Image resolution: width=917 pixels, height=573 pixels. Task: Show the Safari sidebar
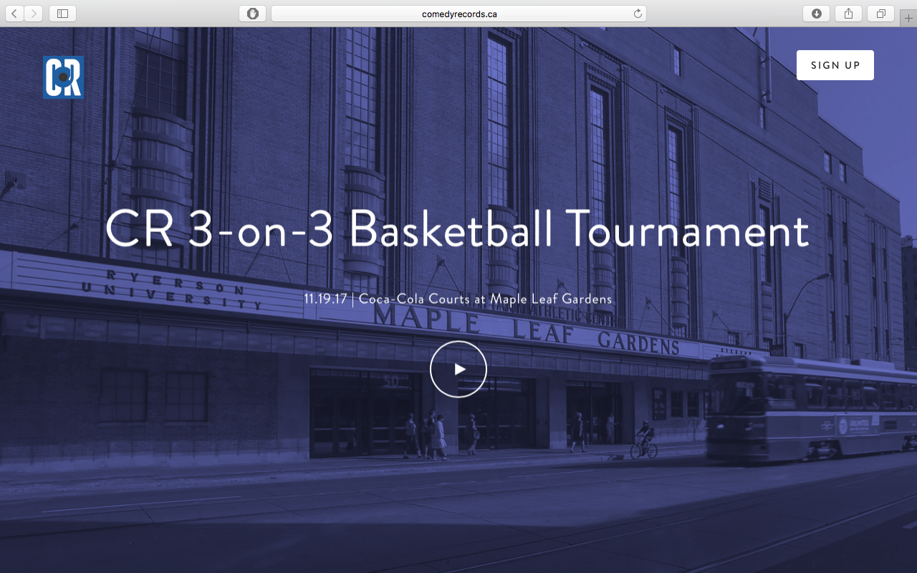click(63, 14)
